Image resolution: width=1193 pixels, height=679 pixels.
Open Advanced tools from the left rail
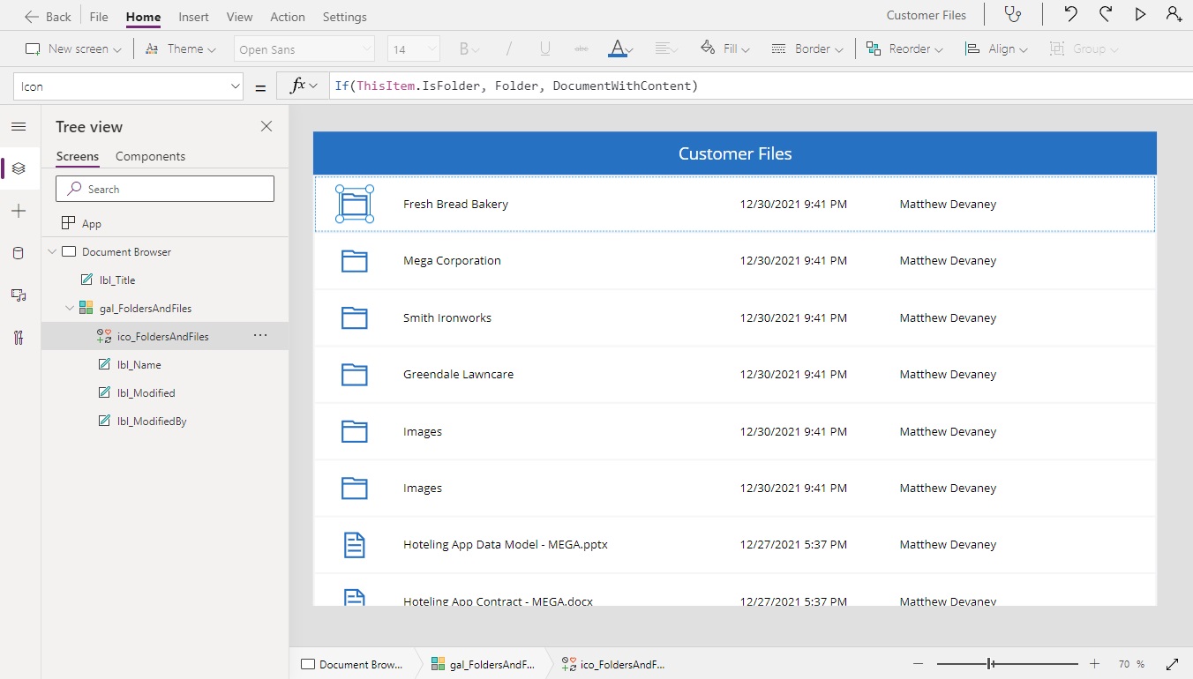(x=19, y=337)
